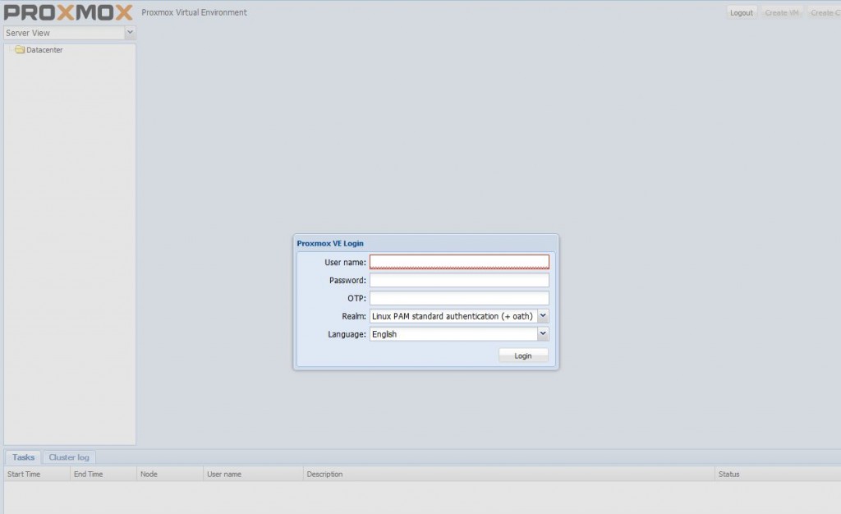Focus the User name login field
The height and width of the screenshot is (514, 841).
point(459,262)
